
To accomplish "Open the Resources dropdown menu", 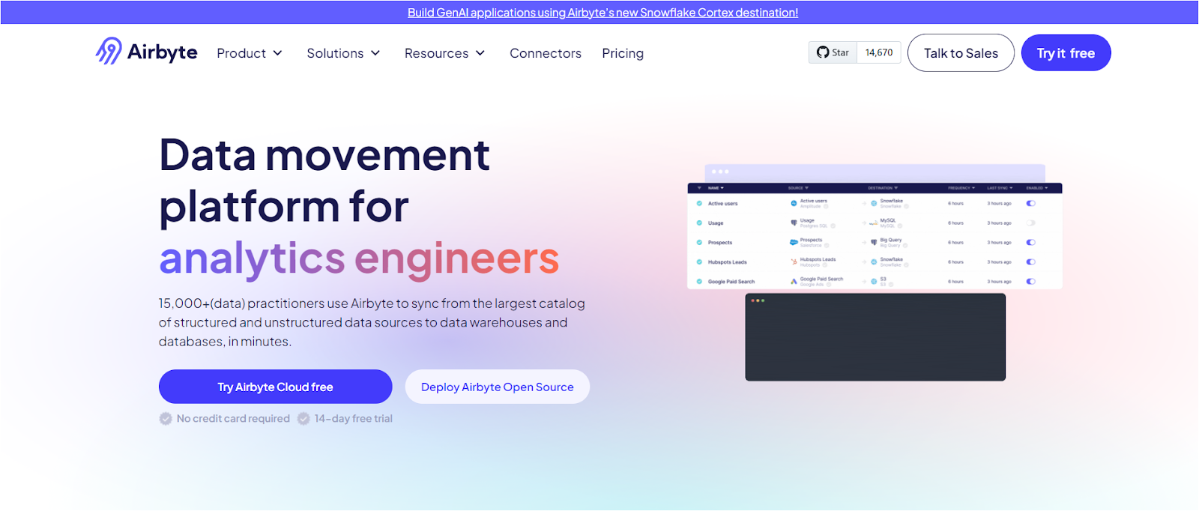I will (445, 53).
